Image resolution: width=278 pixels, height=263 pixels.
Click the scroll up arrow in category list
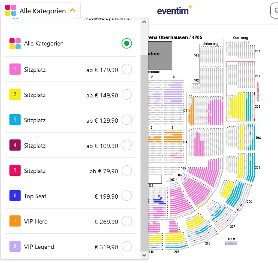click(144, 22)
